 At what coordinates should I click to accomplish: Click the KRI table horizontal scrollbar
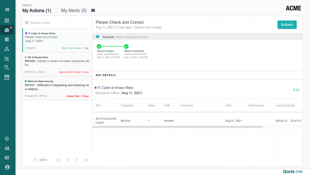point(177,127)
